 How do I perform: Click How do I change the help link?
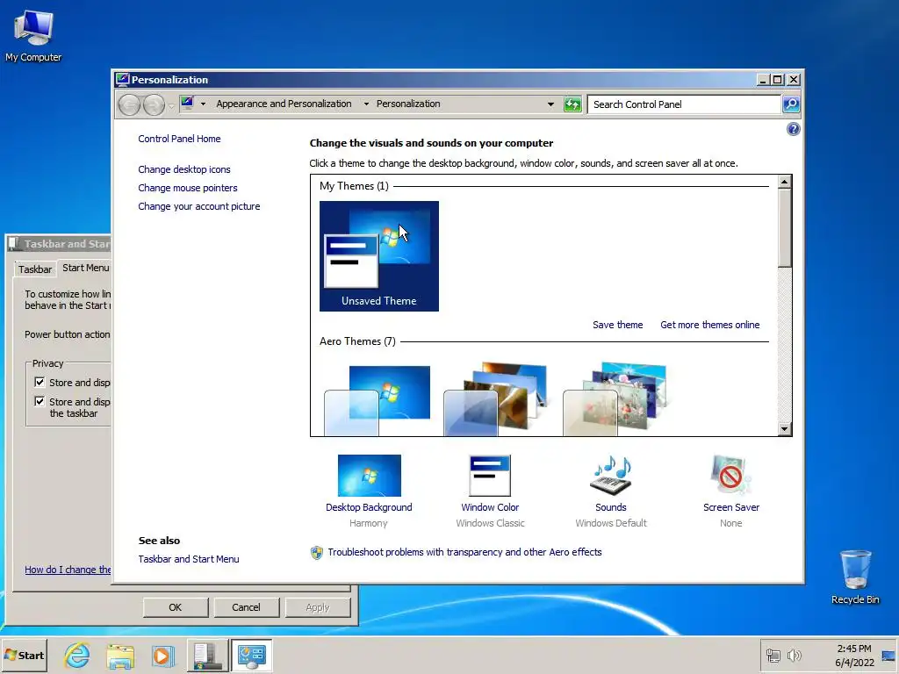coord(68,570)
